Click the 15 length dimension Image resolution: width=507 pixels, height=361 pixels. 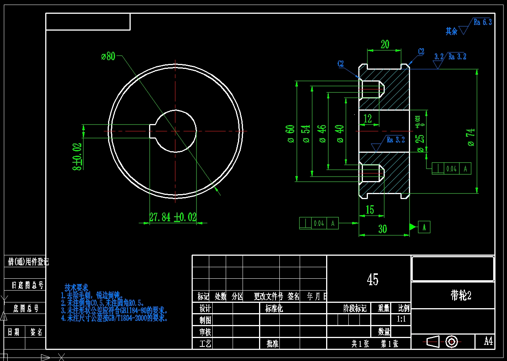pos(370,210)
